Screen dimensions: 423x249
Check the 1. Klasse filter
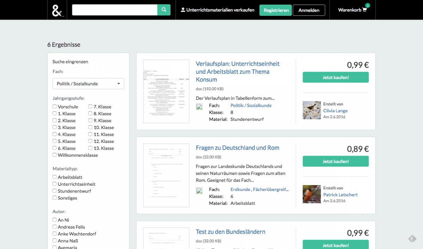pyautogui.click(x=55, y=113)
